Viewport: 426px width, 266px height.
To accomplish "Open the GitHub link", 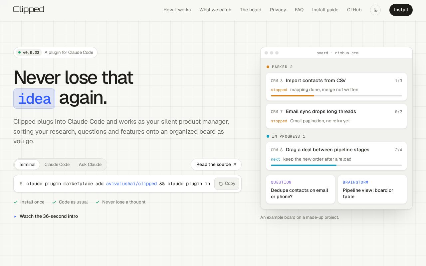I will [x=354, y=10].
